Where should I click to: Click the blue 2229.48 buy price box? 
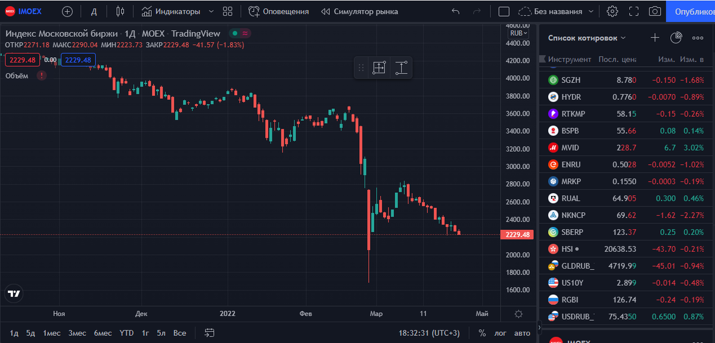[x=78, y=60]
